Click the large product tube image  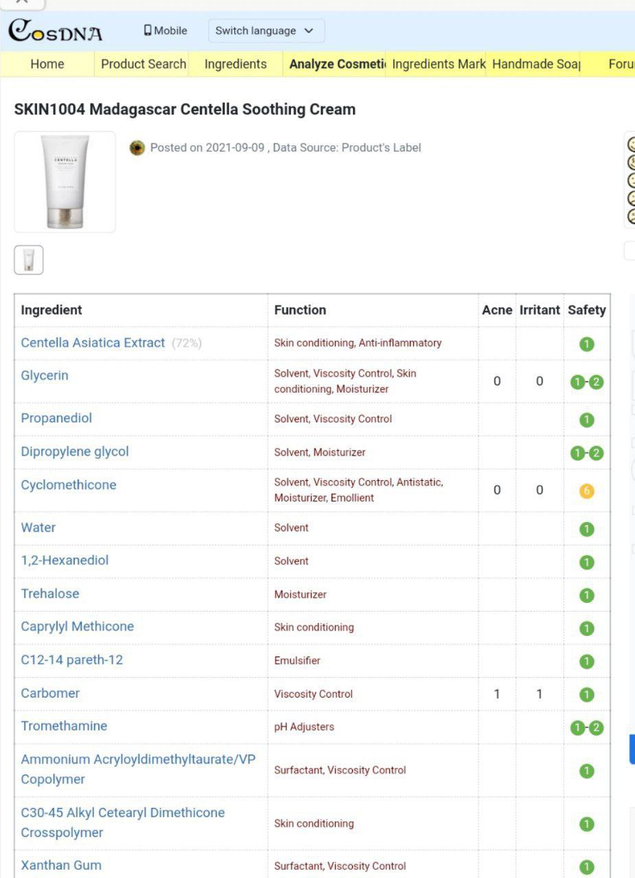[65, 182]
